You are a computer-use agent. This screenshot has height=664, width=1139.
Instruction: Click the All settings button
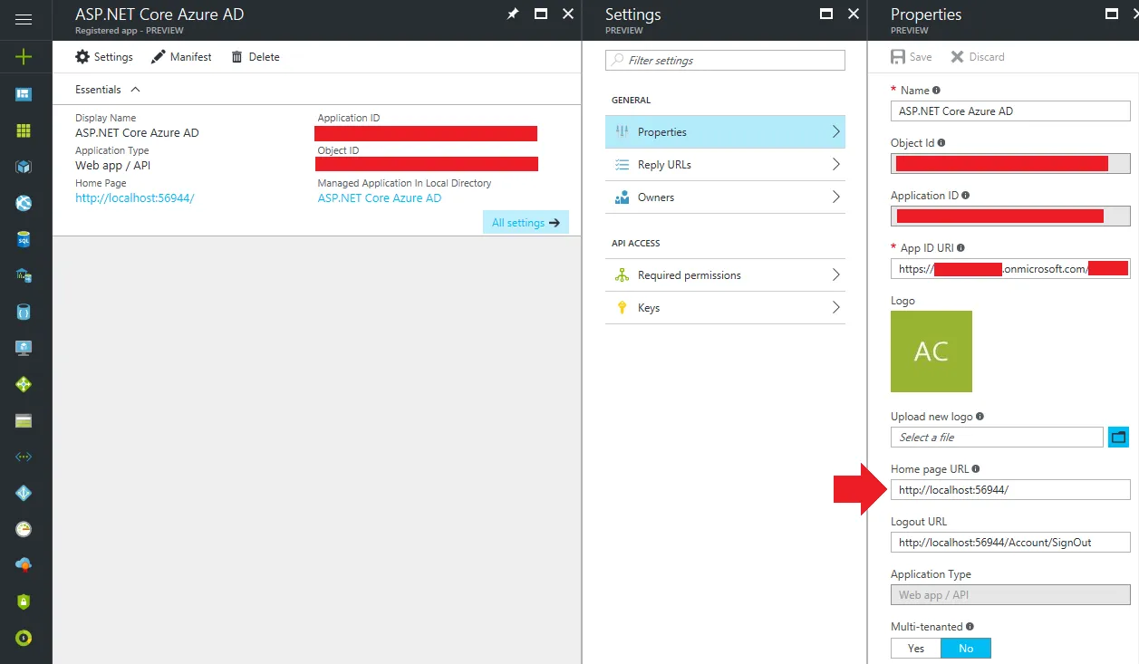click(x=526, y=222)
